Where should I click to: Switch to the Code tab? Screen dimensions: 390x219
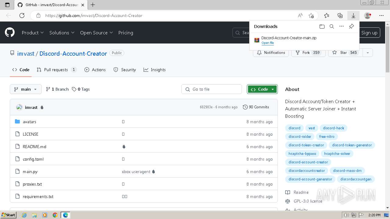point(21,70)
